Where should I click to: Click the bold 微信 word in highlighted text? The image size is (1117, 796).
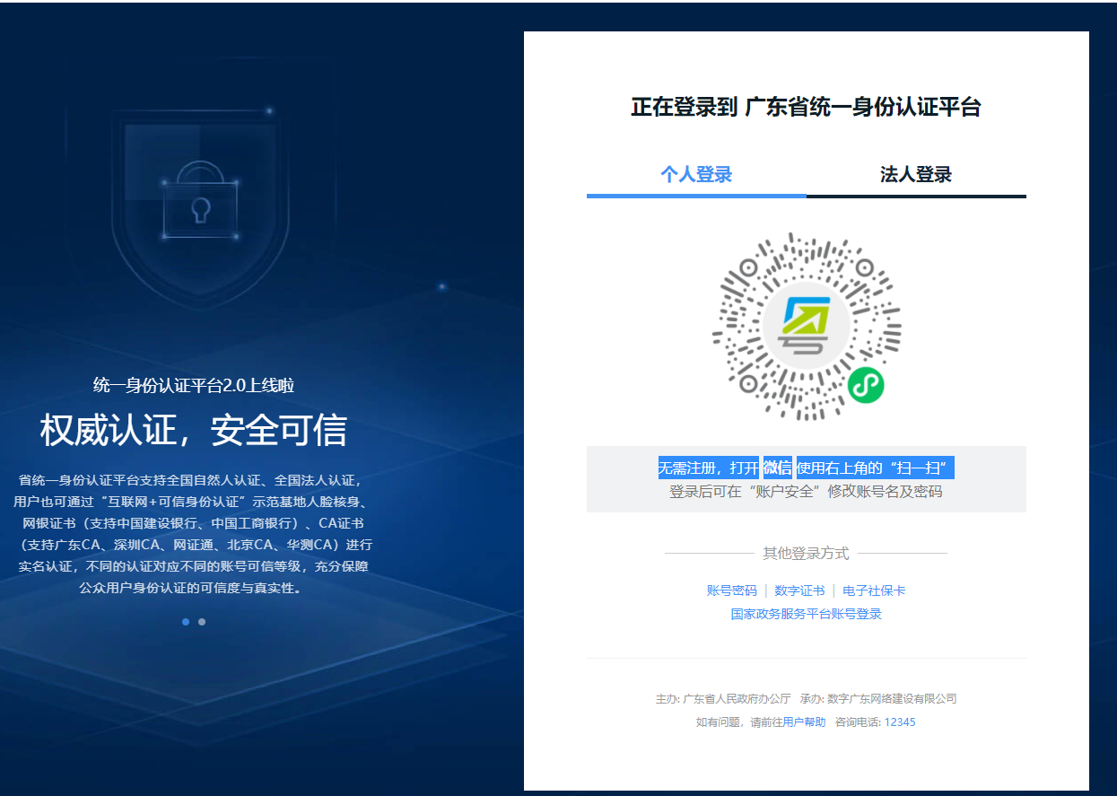(777, 468)
